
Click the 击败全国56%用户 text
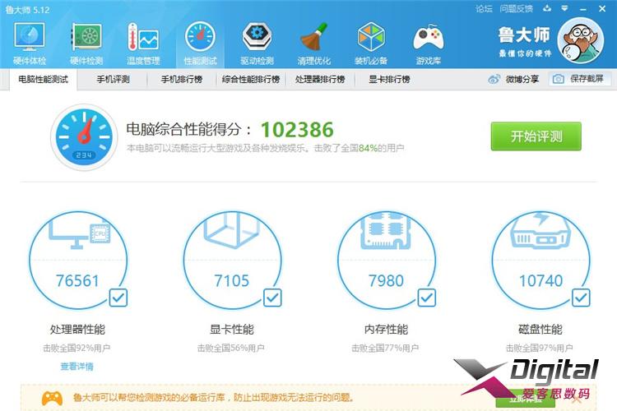231,348
